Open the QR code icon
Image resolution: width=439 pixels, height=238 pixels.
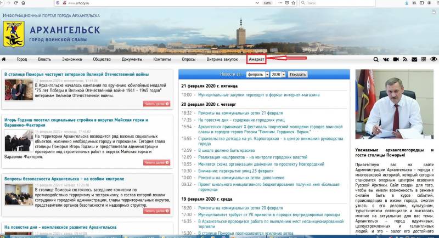coord(424,59)
